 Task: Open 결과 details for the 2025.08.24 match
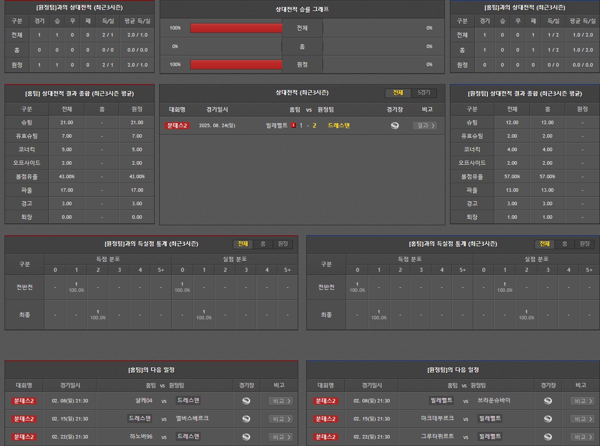tap(424, 126)
